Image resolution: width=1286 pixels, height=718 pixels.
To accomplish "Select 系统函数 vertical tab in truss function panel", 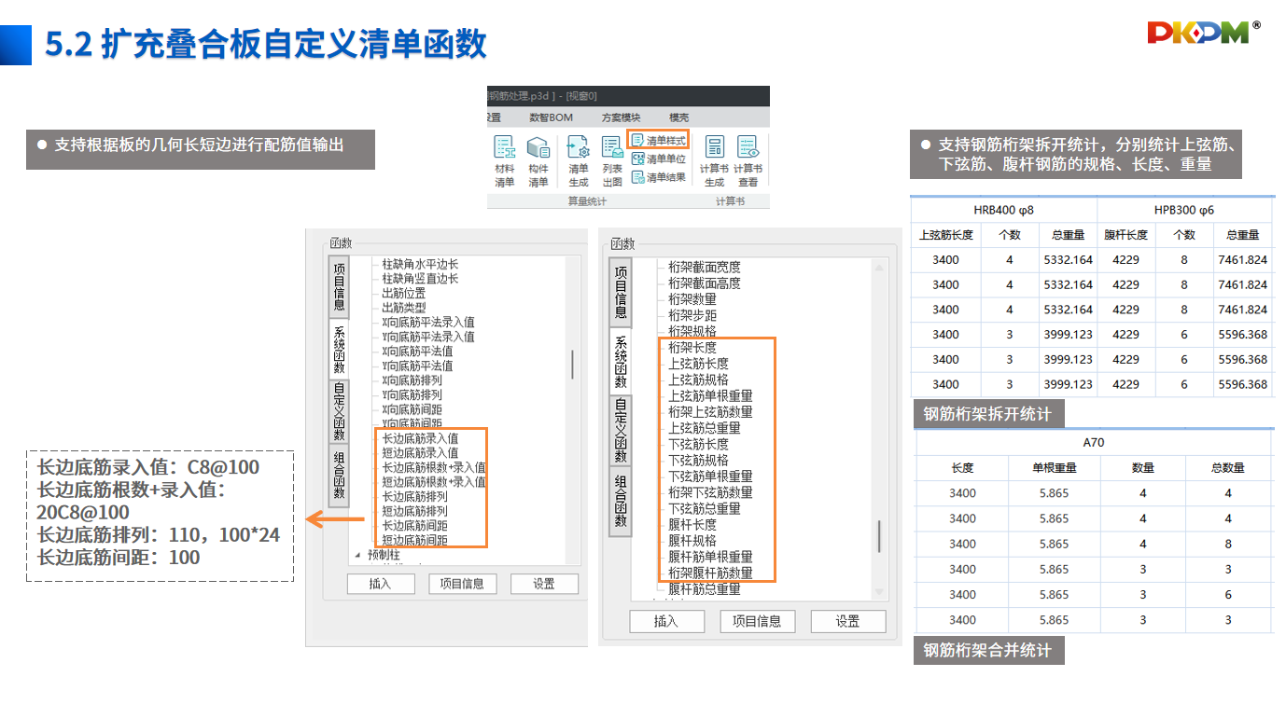I will (621, 361).
